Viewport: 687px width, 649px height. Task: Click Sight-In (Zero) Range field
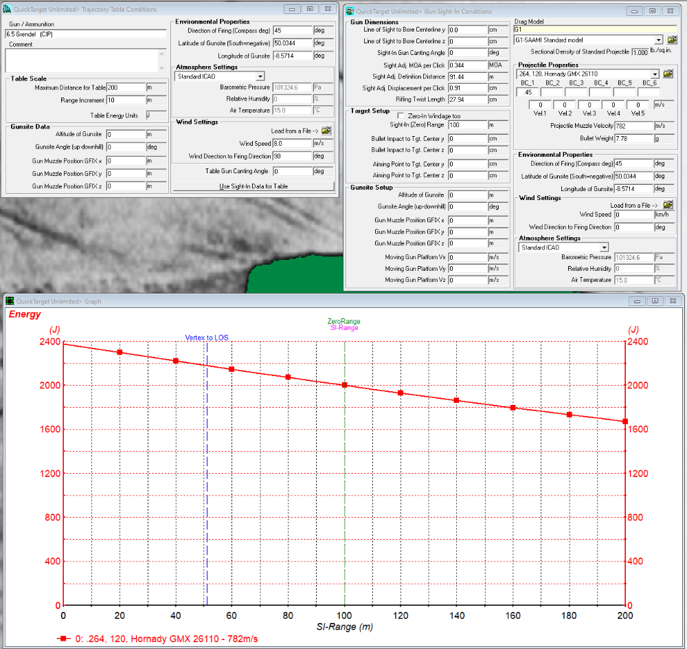click(468, 125)
